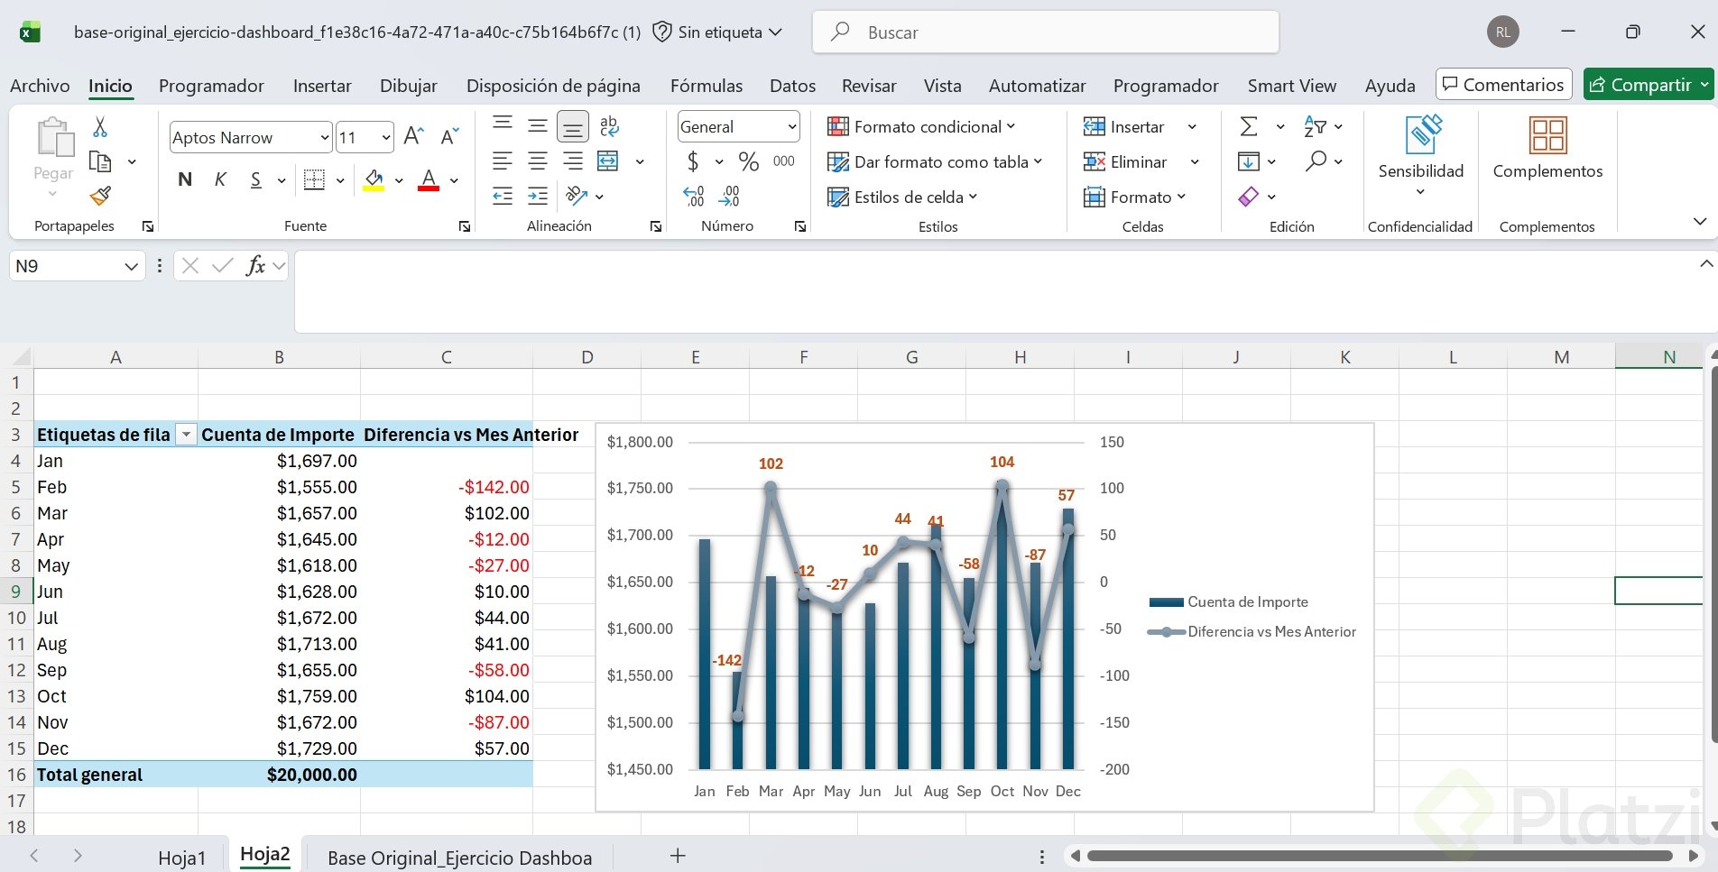Click the Increase Font Size icon
Screen dimensions: 1718x872
pos(413,137)
